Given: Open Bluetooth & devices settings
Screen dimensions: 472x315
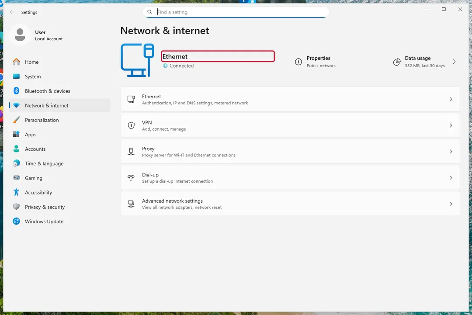Looking at the screenshot, I should pyautogui.click(x=59, y=91).
